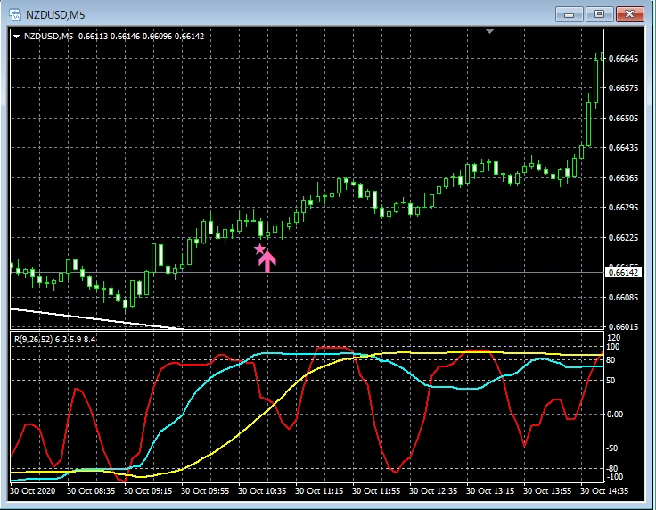656x510 pixels.
Task: Maximize the NZDUSD,M5 chart window
Action: click(x=599, y=13)
